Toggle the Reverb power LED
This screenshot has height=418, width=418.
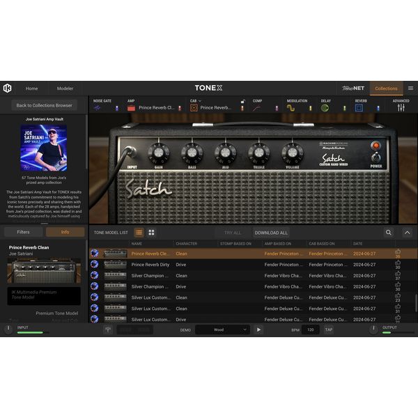click(378, 108)
